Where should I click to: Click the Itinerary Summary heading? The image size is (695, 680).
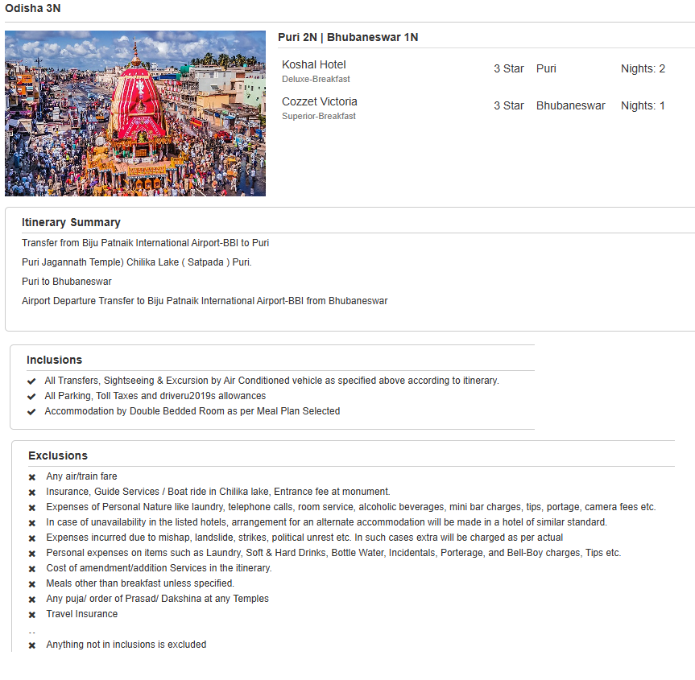tap(71, 222)
